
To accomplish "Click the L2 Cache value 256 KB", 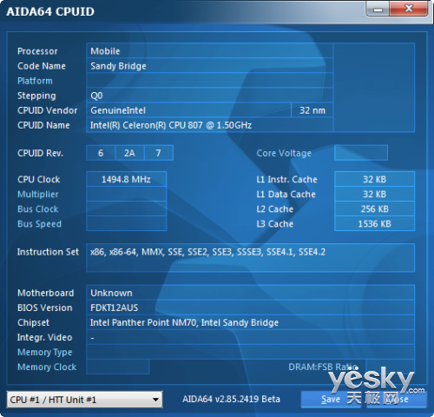I will pos(375,208).
